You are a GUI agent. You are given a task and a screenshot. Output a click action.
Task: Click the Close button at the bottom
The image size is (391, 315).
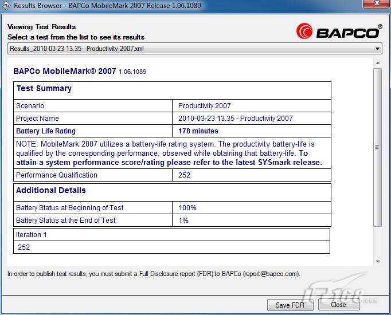(x=339, y=305)
